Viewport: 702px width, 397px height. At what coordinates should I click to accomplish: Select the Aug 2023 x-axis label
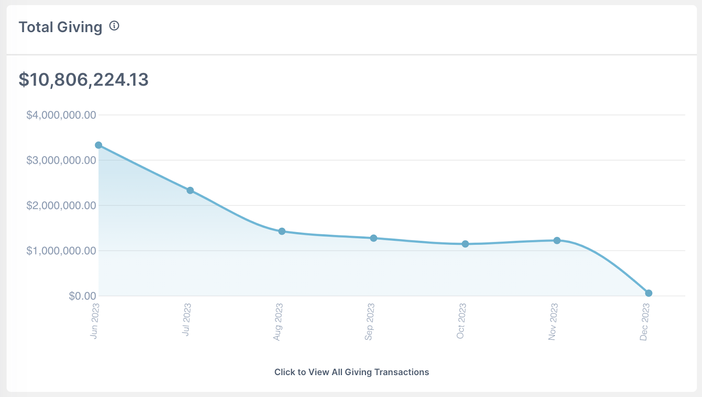point(278,322)
